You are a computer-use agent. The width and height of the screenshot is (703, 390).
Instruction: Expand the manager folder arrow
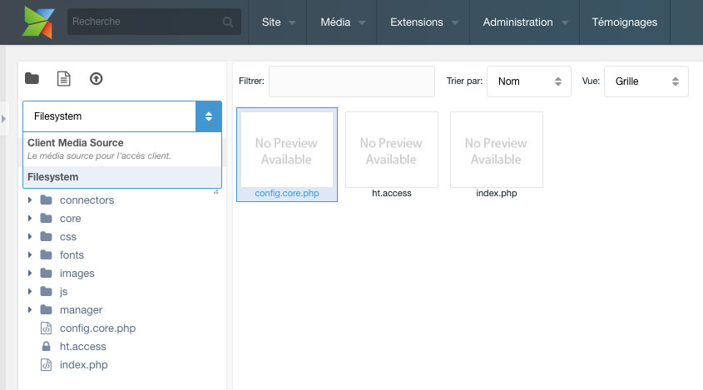tap(30, 310)
